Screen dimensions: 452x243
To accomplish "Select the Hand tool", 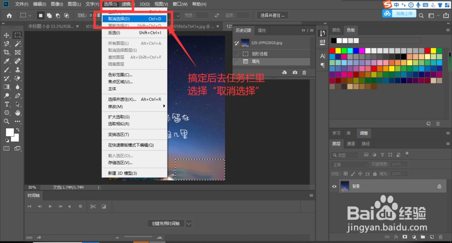I will tap(18, 113).
